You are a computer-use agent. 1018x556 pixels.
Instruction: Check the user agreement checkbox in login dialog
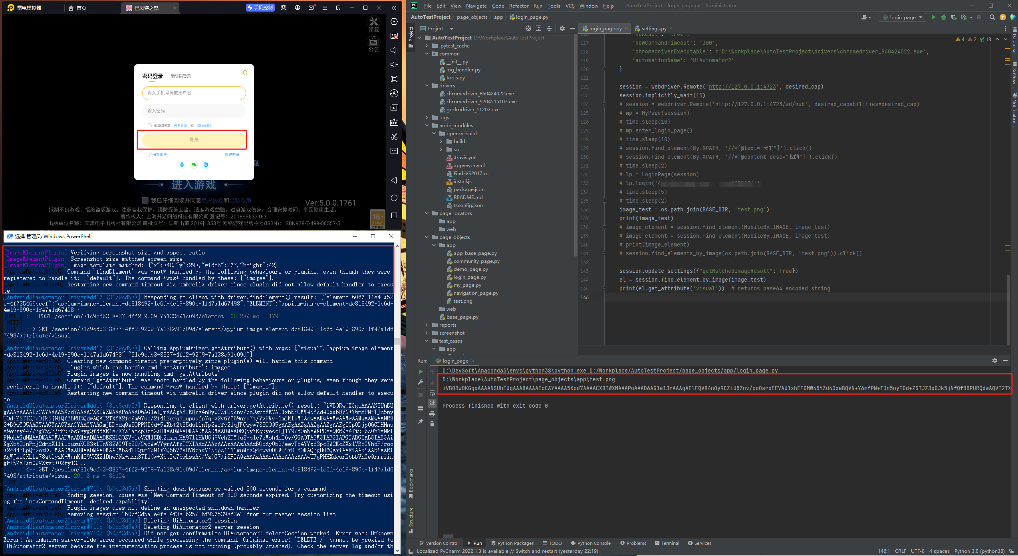(x=150, y=125)
